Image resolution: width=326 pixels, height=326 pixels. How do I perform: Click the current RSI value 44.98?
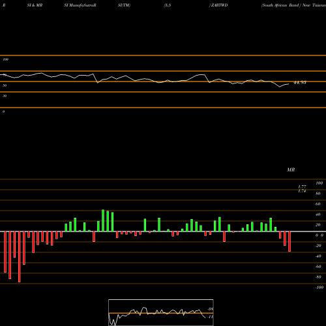pyautogui.click(x=300, y=83)
